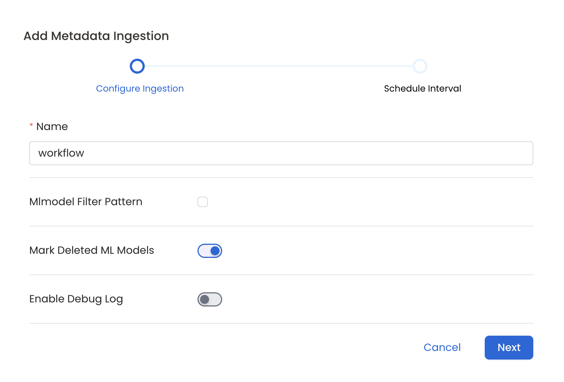564x382 pixels.
Task: Click the Next button
Action: click(x=509, y=347)
